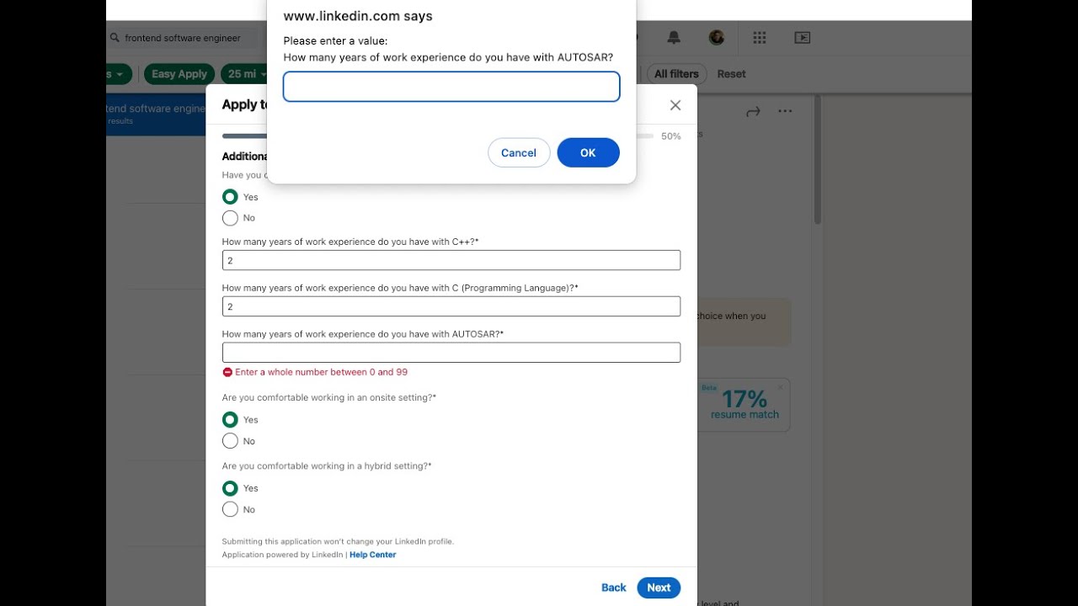Open the apps grid icon
Viewport: 1078px width, 606px height.
tap(760, 38)
